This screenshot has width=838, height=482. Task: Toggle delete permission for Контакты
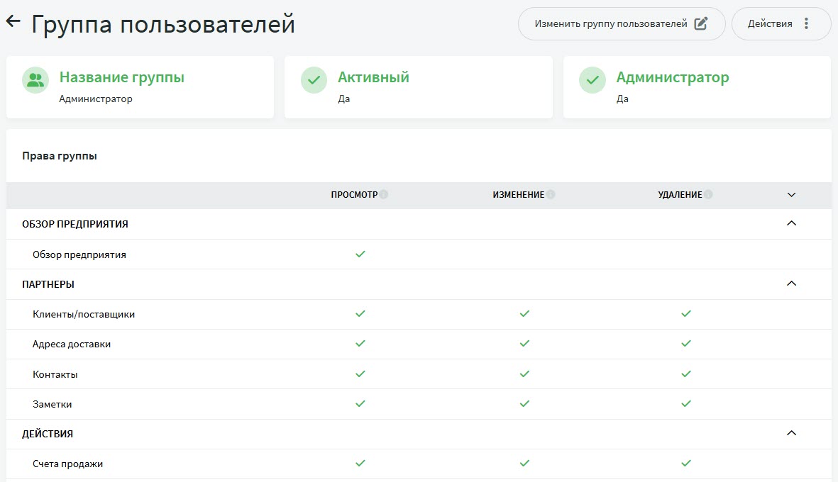(686, 374)
